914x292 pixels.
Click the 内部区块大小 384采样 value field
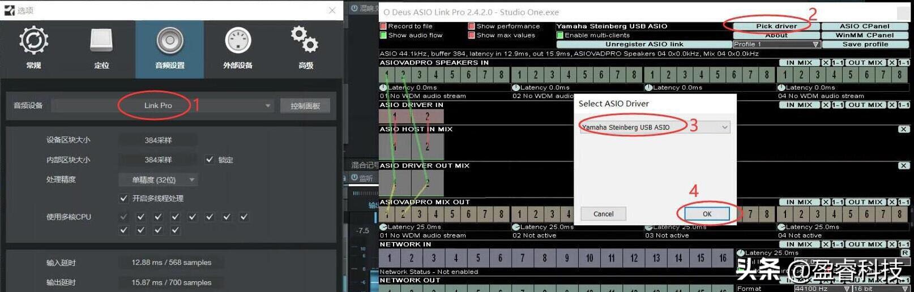coord(158,160)
